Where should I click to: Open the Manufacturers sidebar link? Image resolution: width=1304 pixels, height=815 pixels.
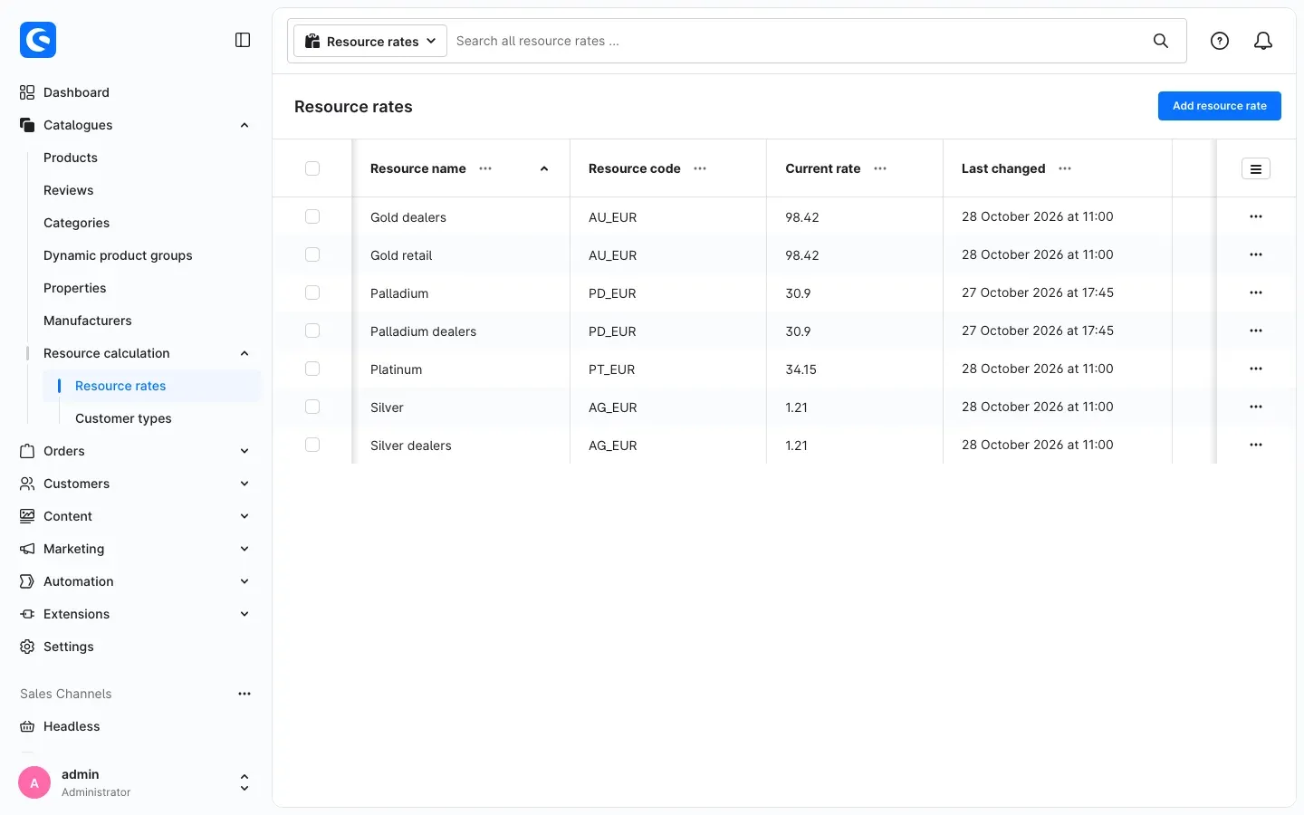pyautogui.click(x=88, y=321)
